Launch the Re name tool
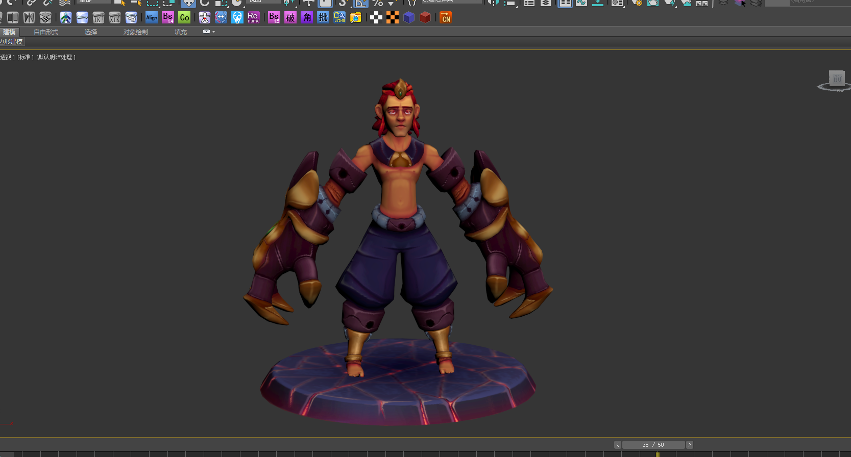This screenshot has width=851, height=457. tap(253, 18)
